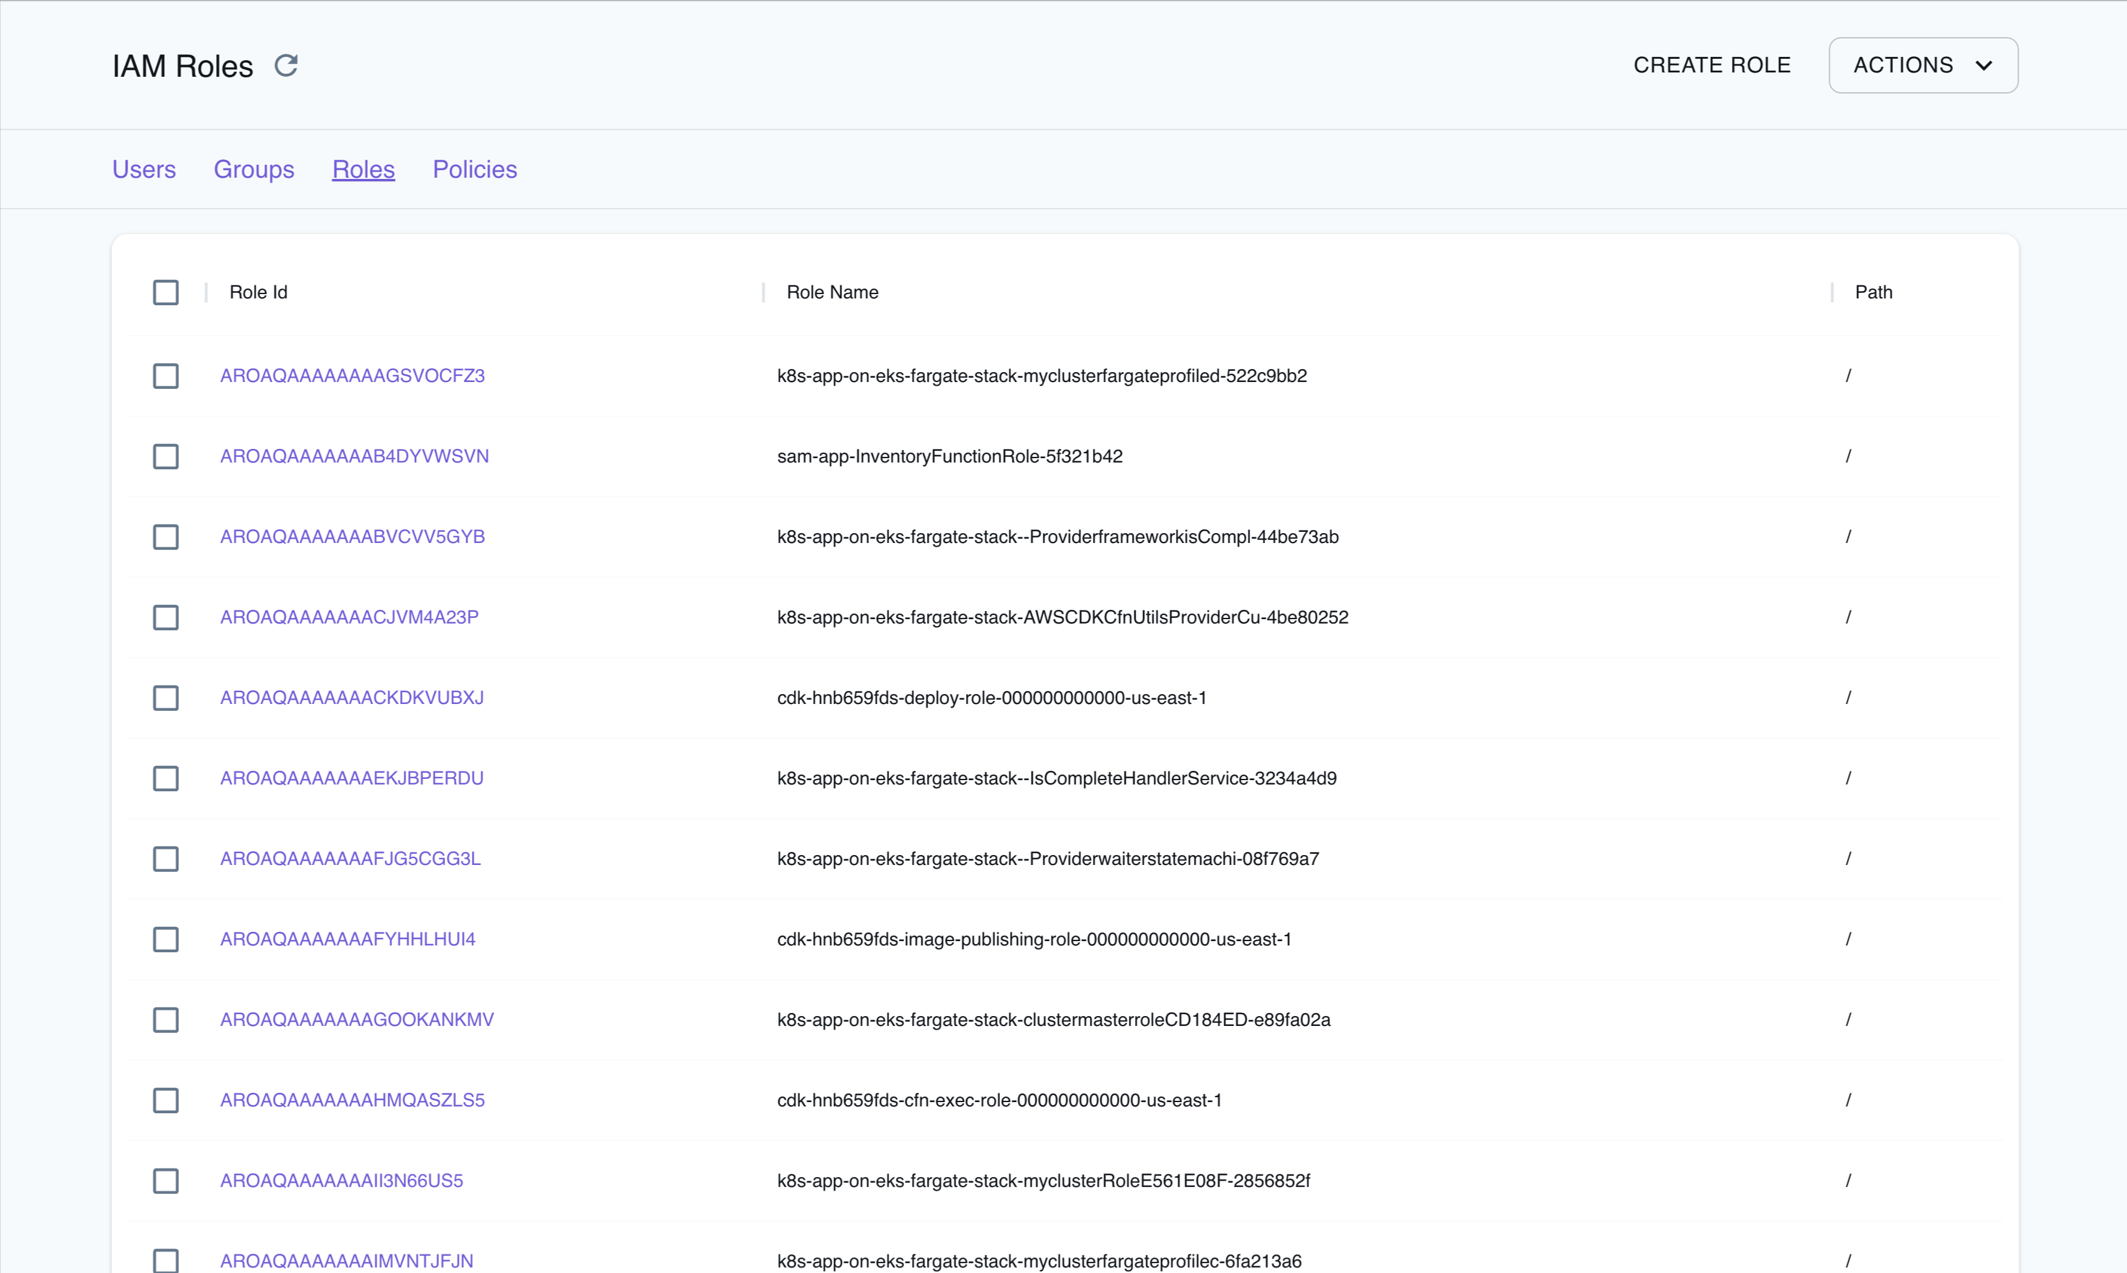Open role AROAQAAAAAAAB4DYVWSVN
Viewport: 2127px width, 1273px height.
pos(354,456)
